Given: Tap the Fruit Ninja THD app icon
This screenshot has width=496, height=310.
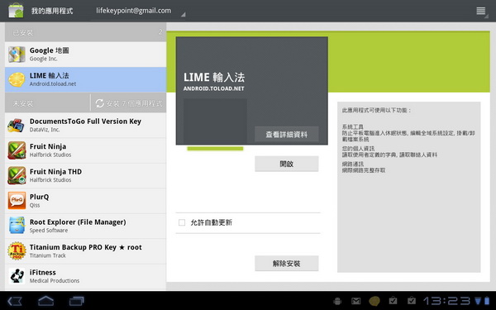Looking at the screenshot, I should pyautogui.click(x=17, y=175).
